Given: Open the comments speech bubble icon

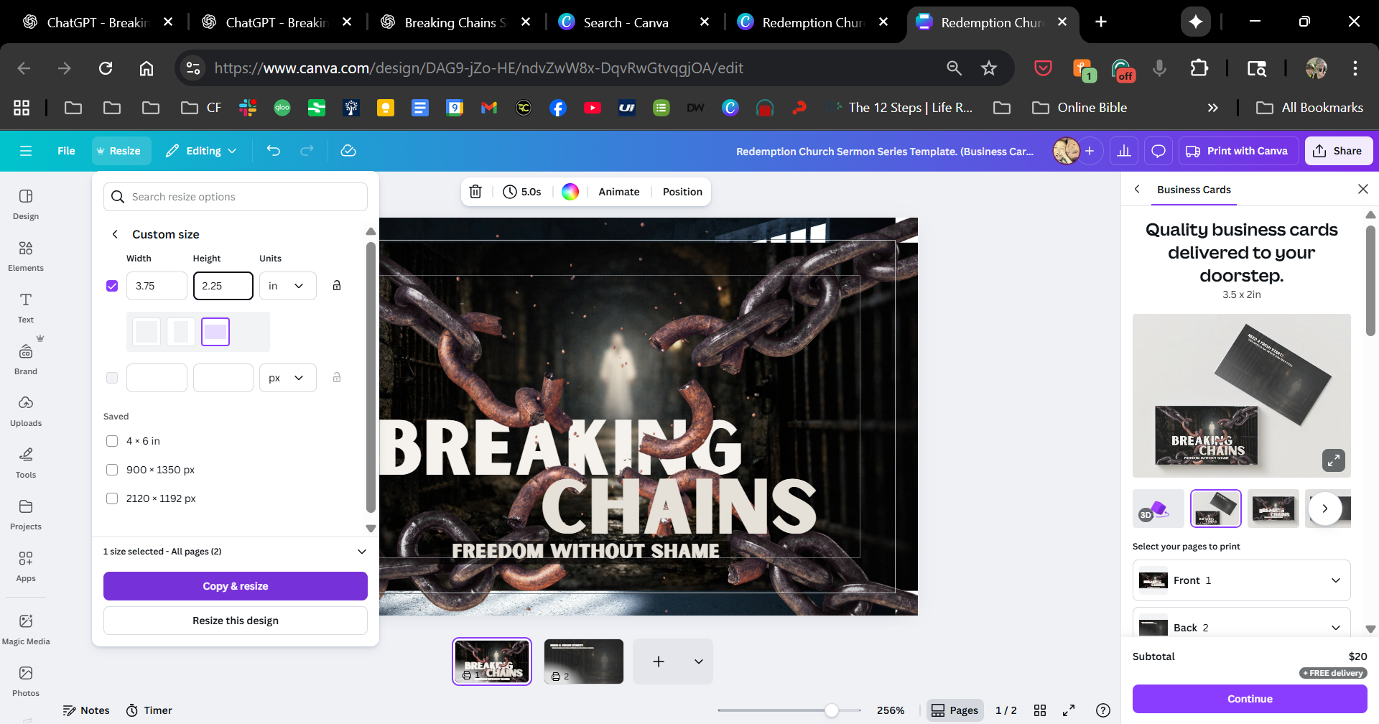Looking at the screenshot, I should tap(1158, 151).
